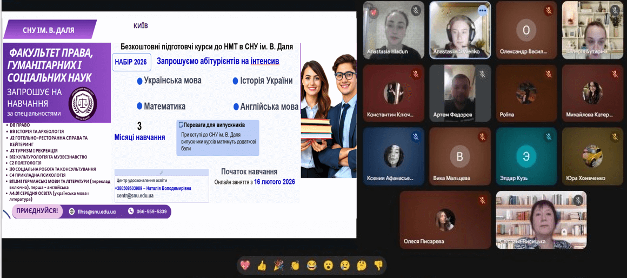Click the name label Артем Федоров
Viewport: 627px width, 278px height.
point(452,115)
